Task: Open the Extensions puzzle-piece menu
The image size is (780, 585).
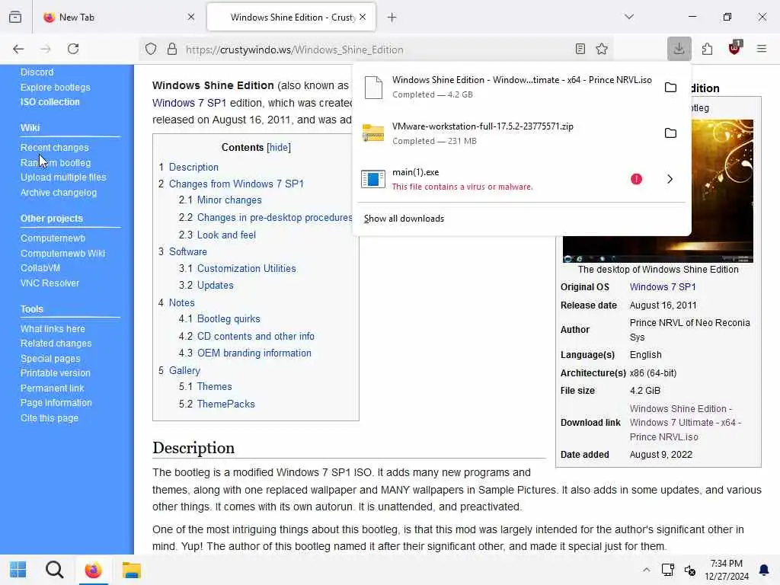Action: tap(707, 49)
